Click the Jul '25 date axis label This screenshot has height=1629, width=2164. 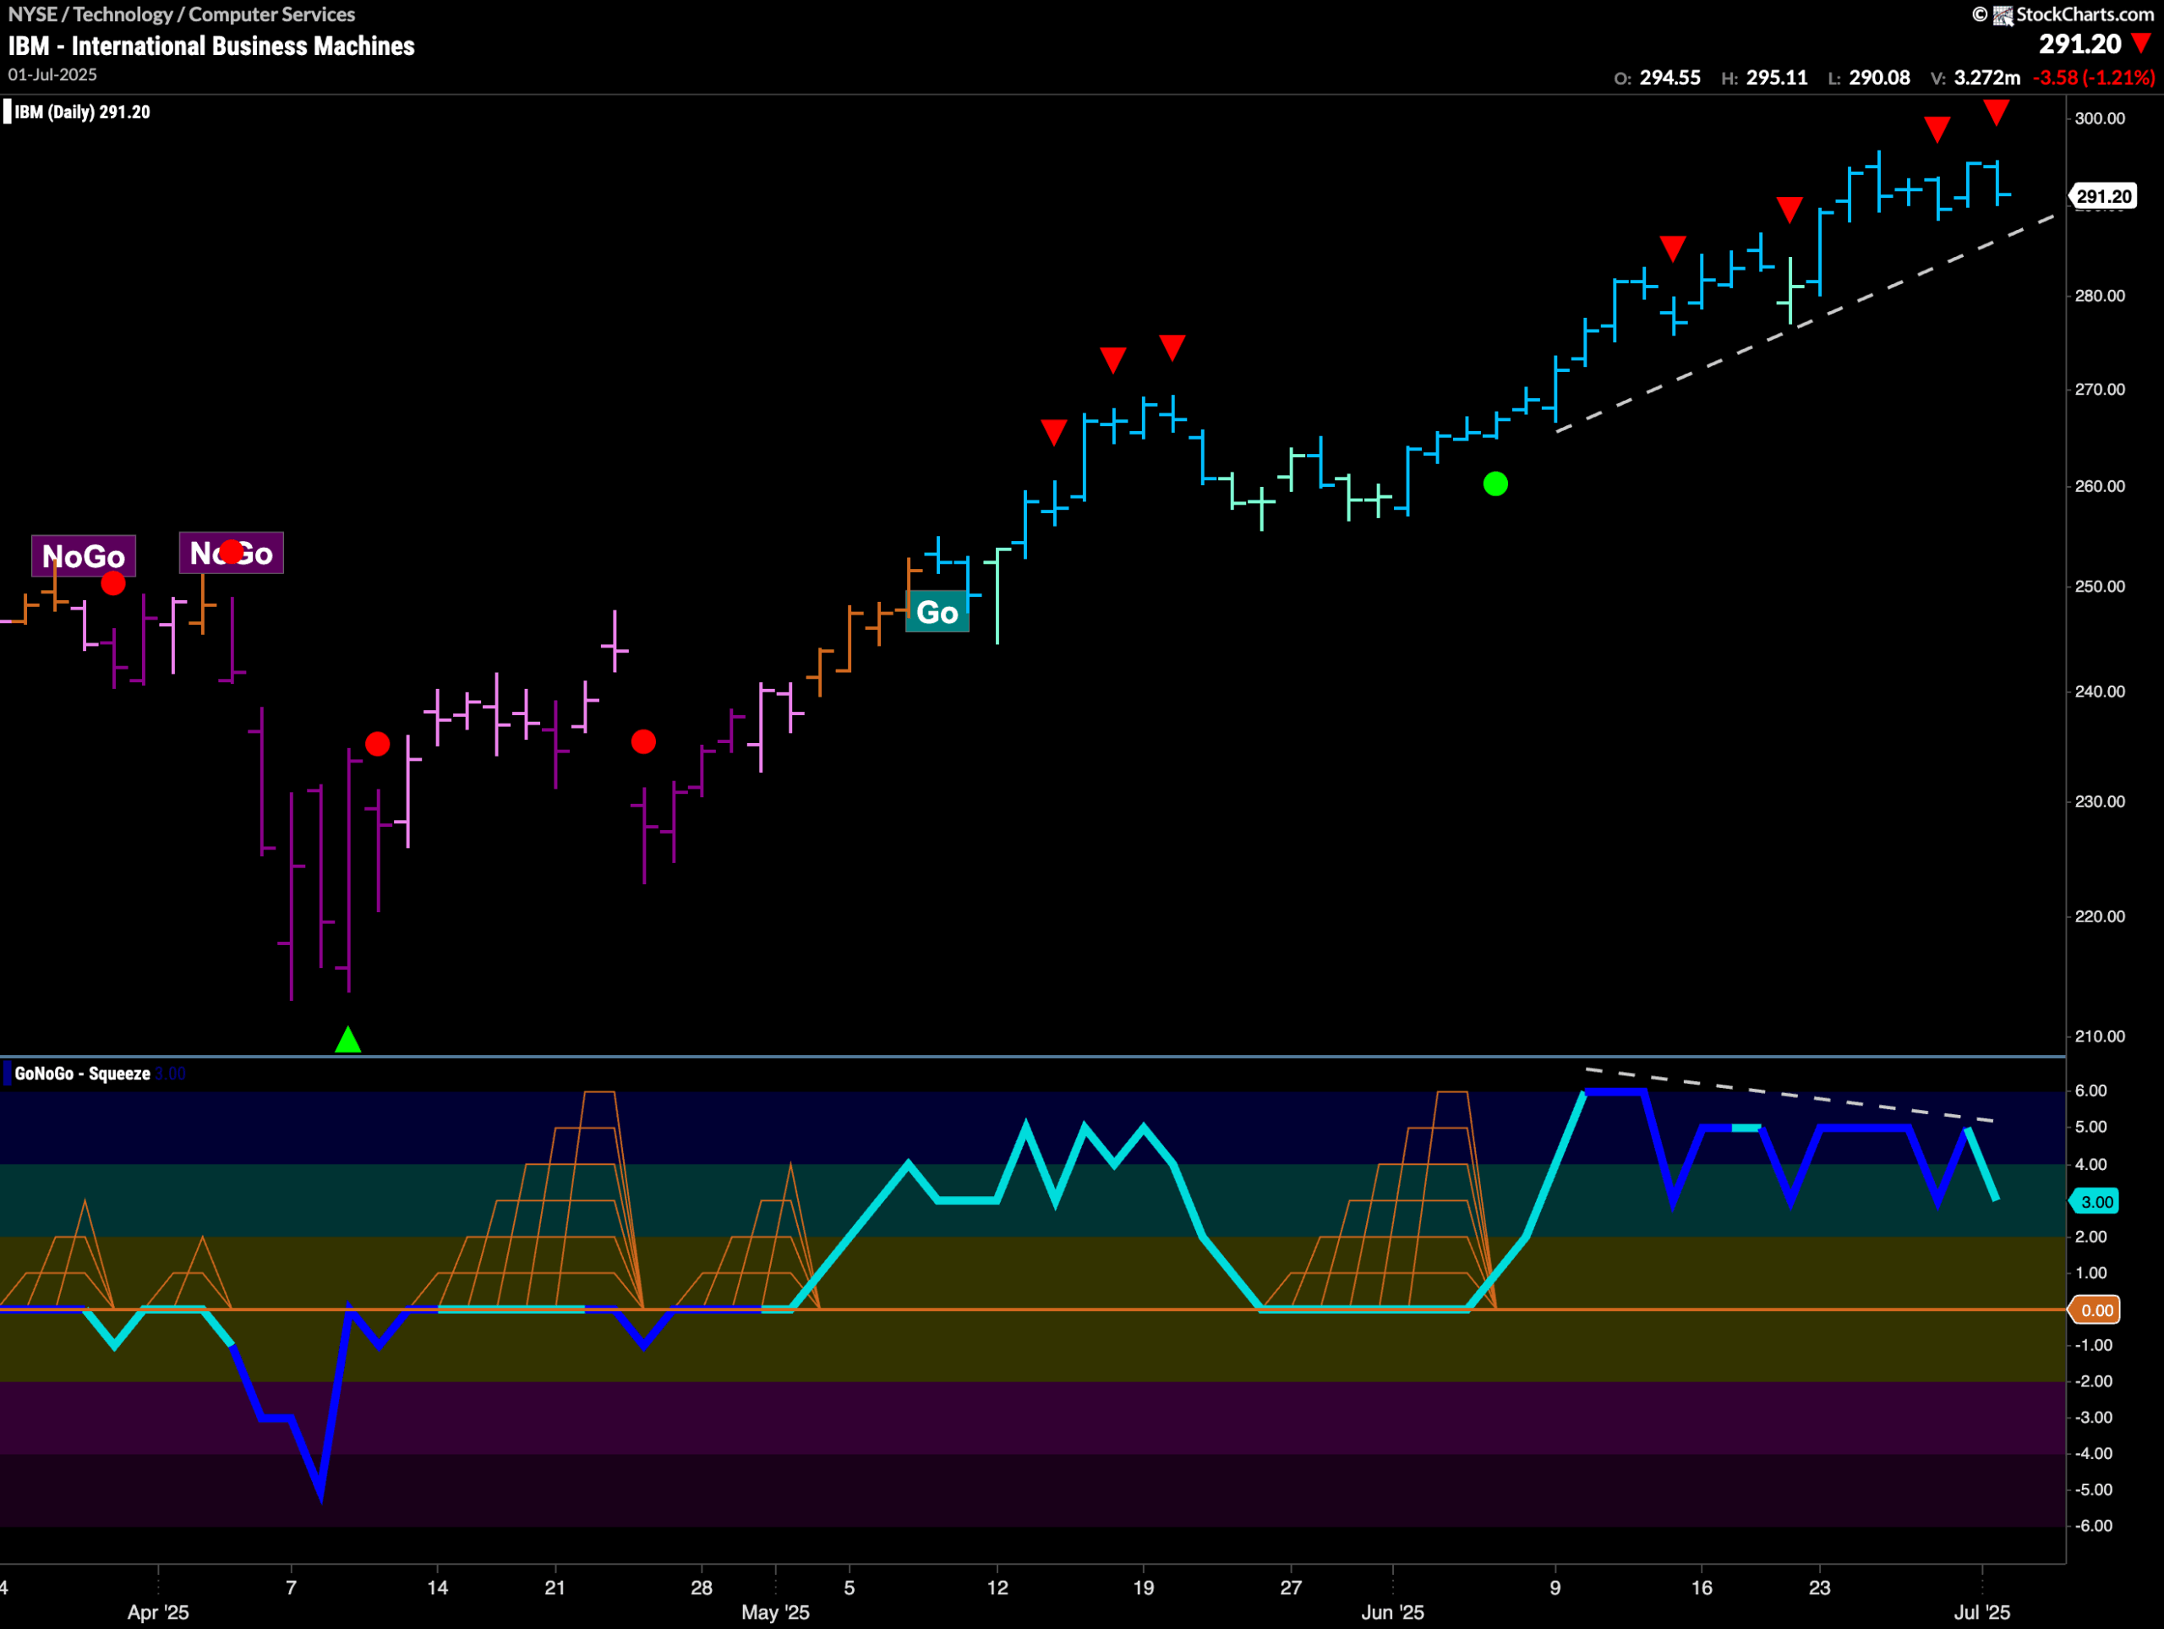point(1982,1612)
